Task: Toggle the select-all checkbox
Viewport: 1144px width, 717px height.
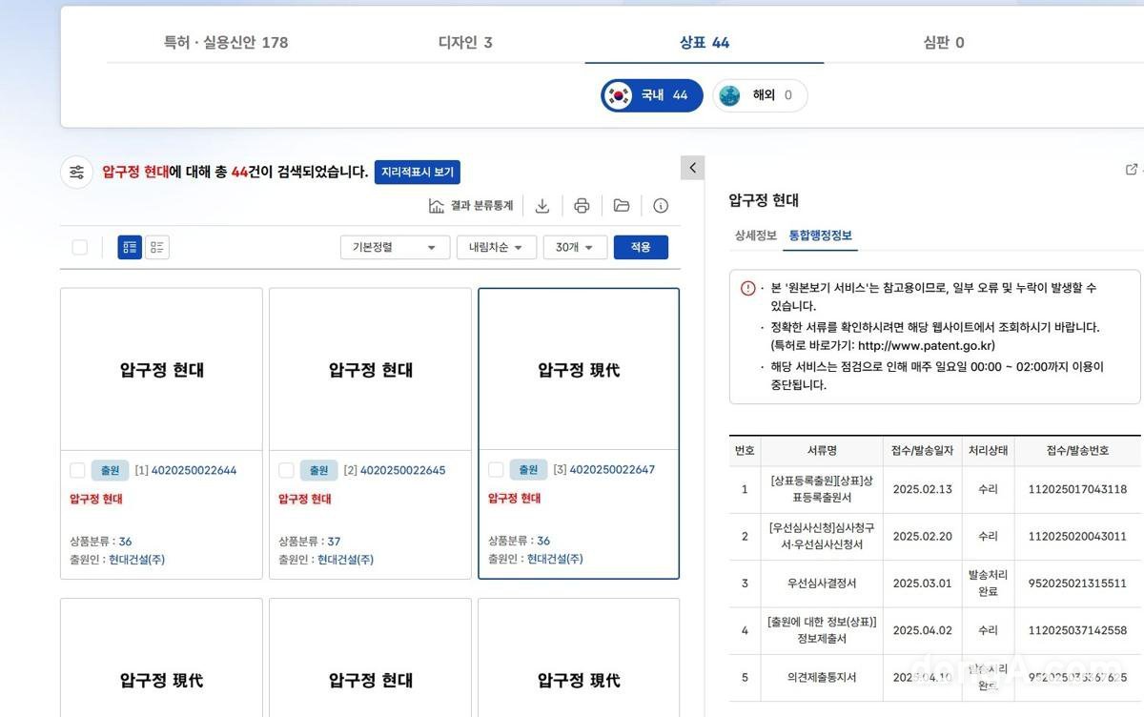Action: 80,248
